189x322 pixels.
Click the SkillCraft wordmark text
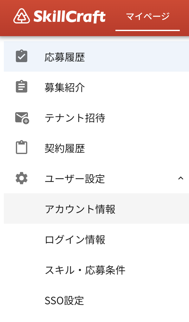pos(69,16)
